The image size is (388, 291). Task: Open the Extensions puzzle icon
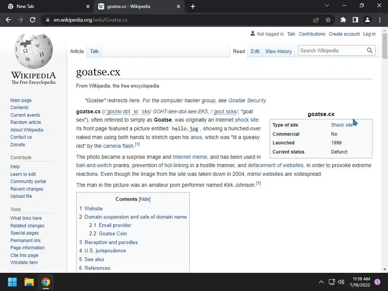[x=343, y=20]
